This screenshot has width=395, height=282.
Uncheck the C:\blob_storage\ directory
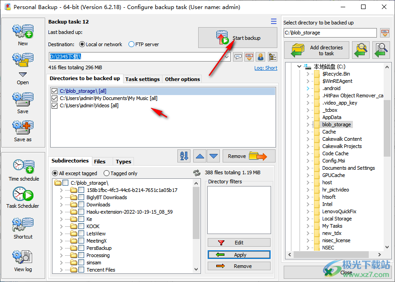pyautogui.click(x=54, y=91)
